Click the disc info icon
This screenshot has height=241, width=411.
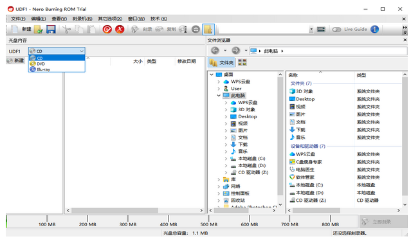click(x=183, y=30)
